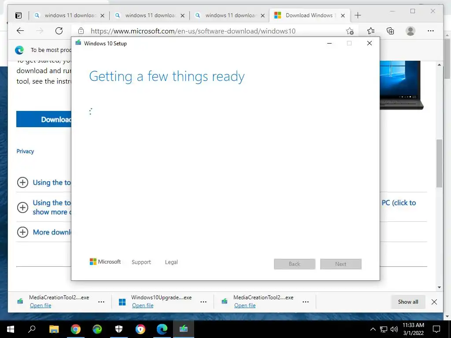Open options menu for first MediaCreationTool download
The height and width of the screenshot is (338, 451).
coord(101,302)
